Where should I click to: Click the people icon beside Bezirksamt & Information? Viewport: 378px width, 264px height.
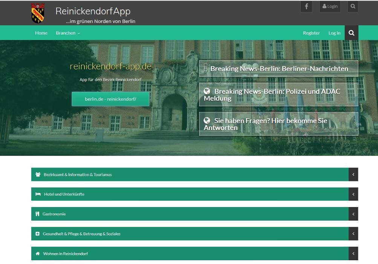point(38,175)
